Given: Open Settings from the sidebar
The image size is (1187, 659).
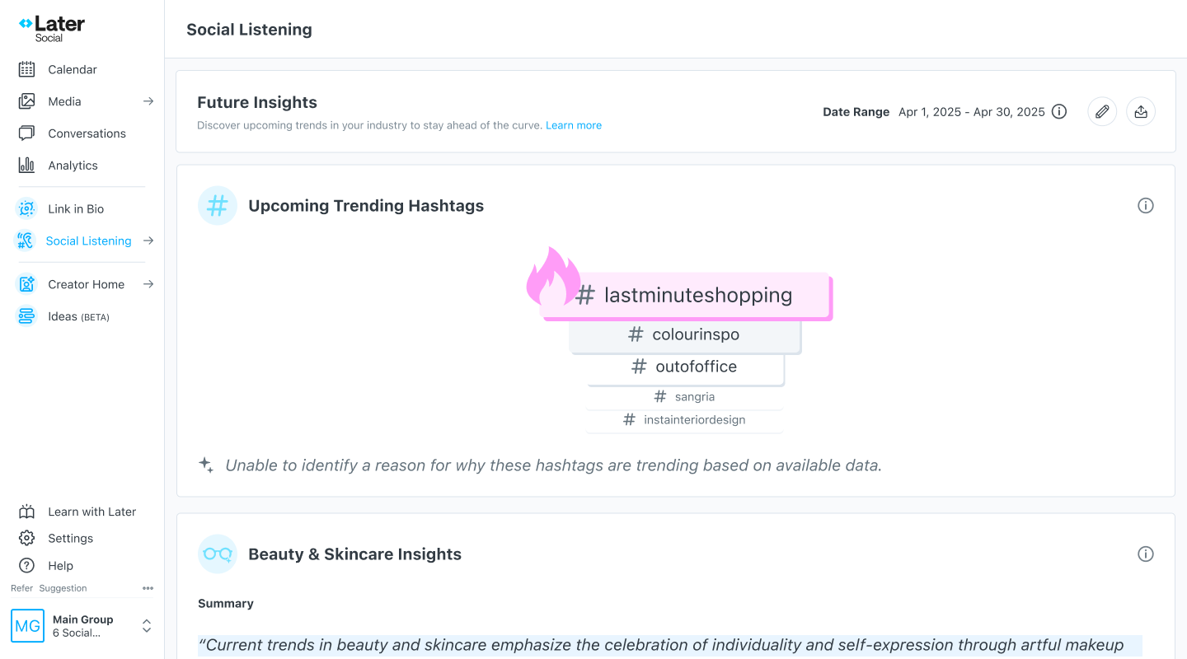Looking at the screenshot, I should 69,538.
